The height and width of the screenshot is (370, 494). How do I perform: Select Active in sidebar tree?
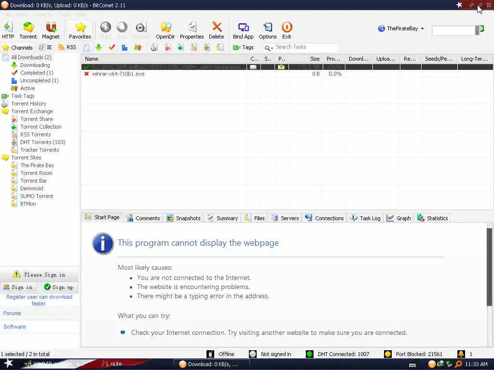pos(27,89)
